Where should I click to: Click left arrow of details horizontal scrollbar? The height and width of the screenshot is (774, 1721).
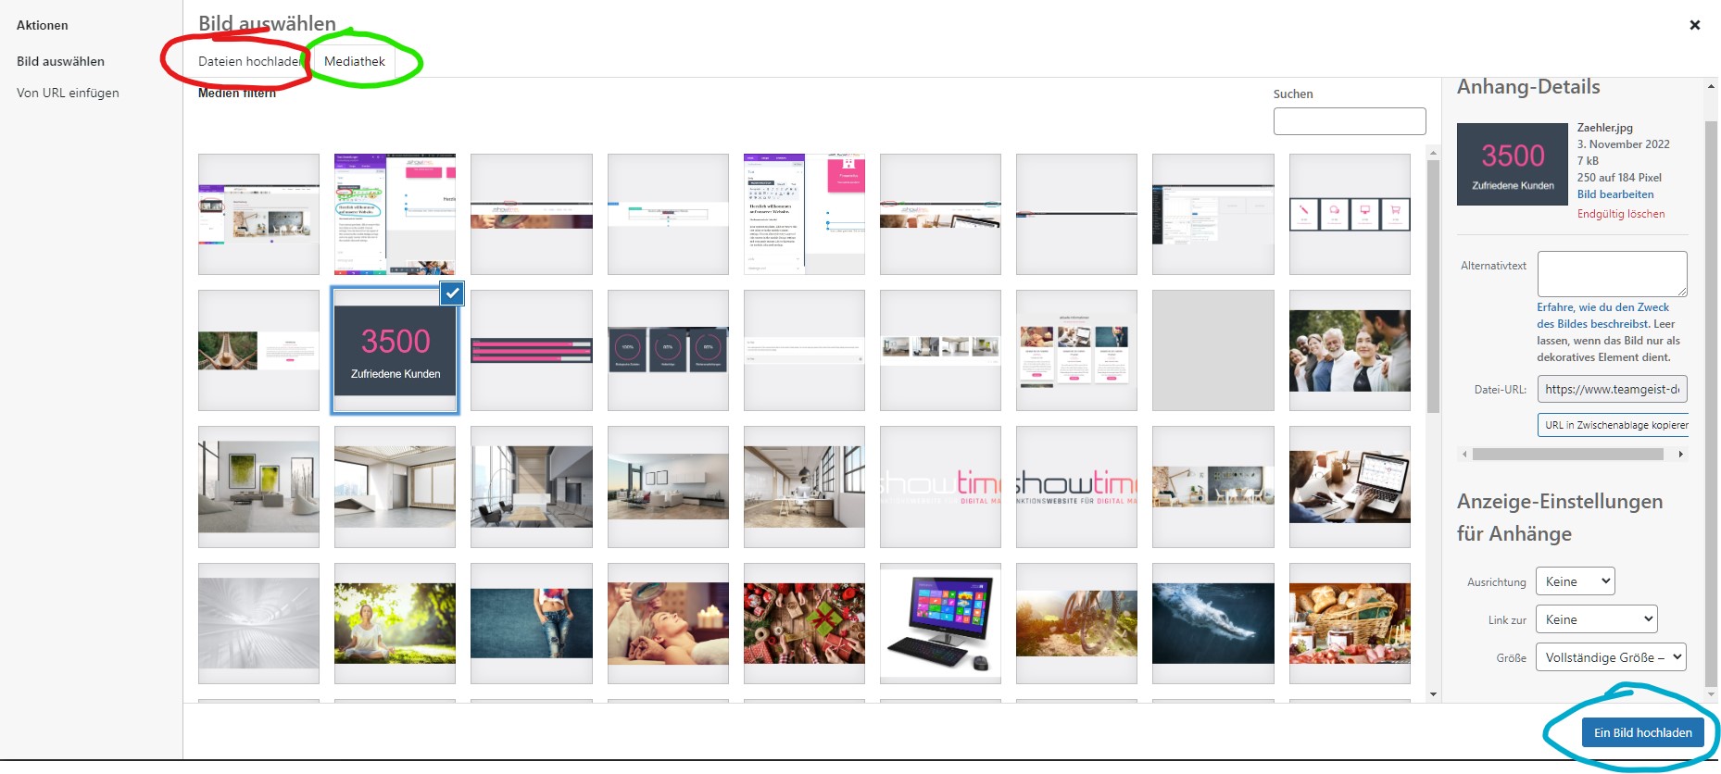1464,455
